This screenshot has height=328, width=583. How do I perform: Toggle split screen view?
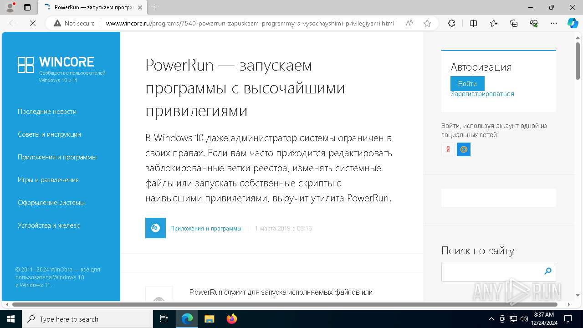click(x=473, y=23)
